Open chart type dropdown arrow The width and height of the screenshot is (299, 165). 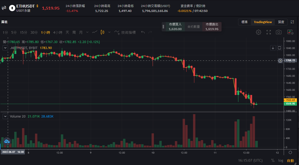click(109, 32)
